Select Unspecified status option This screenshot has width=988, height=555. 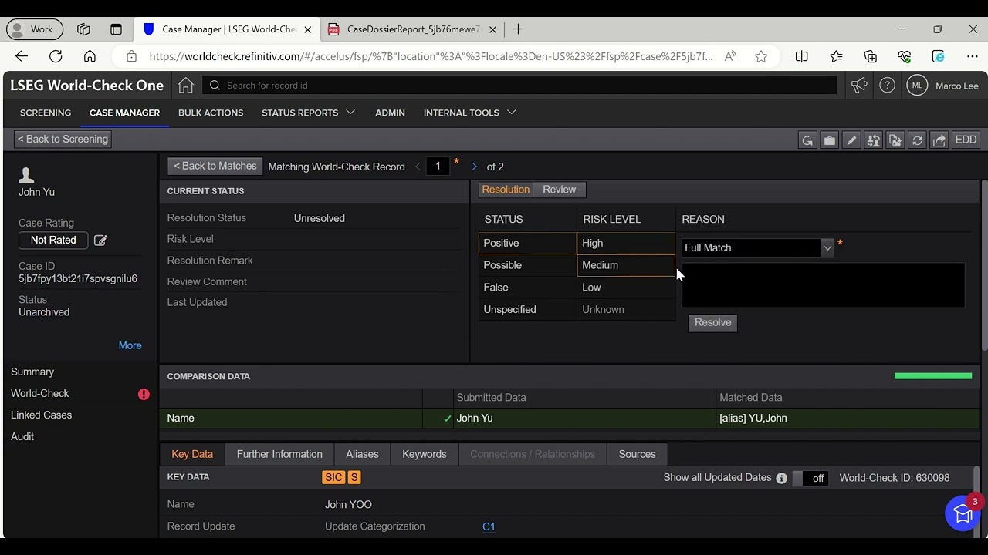coord(527,310)
